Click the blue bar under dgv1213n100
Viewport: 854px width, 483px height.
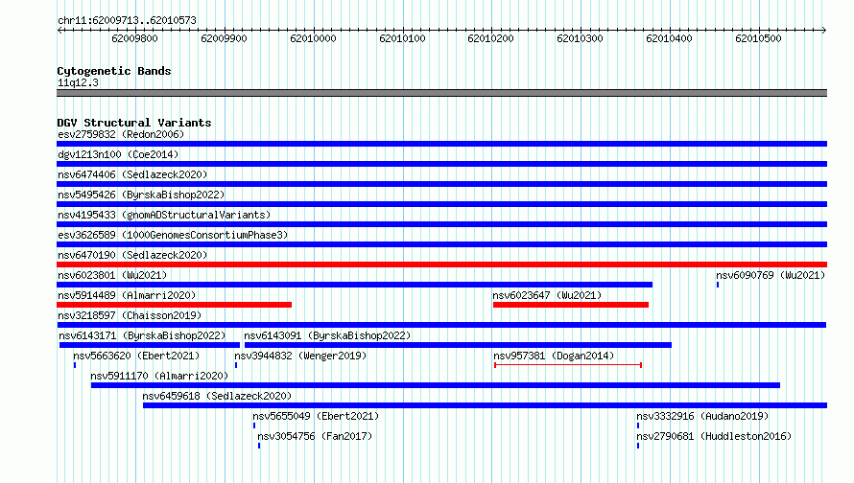pyautogui.click(x=441, y=164)
